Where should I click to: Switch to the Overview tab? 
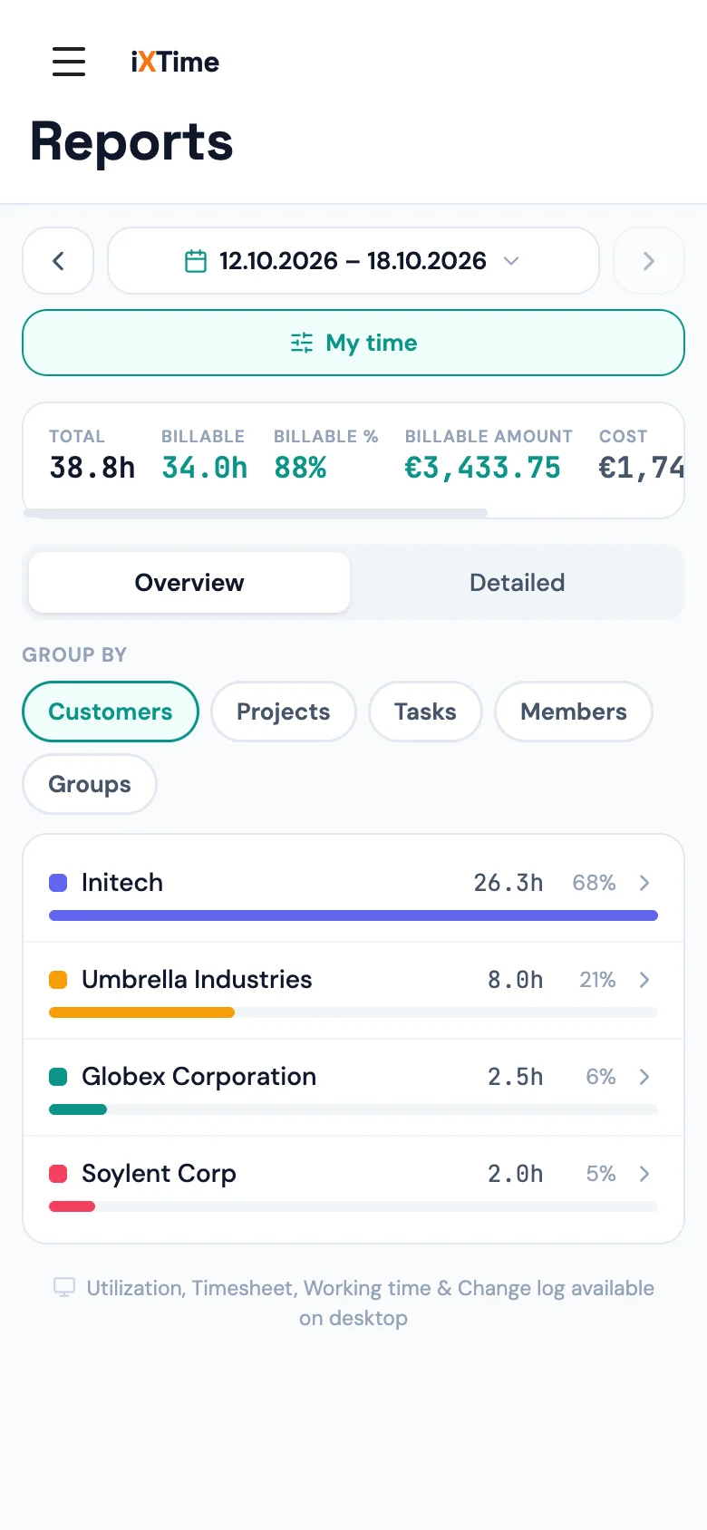189,582
